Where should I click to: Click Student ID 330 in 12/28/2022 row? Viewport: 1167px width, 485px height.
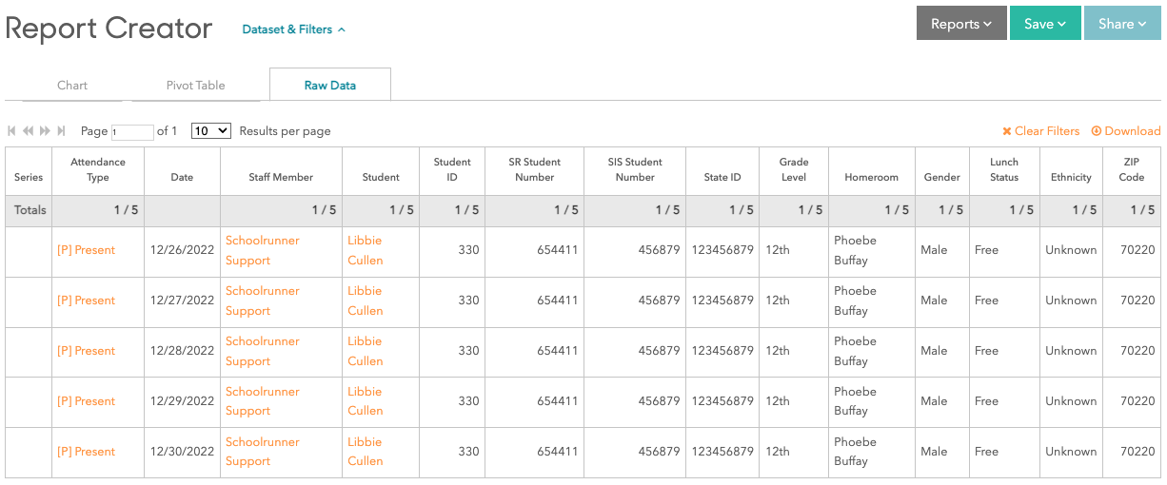coord(468,351)
